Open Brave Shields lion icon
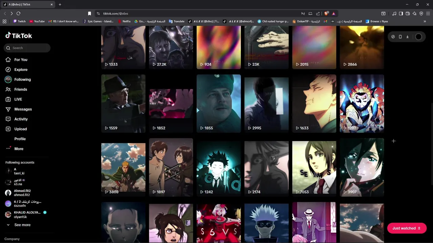This screenshot has height=243, width=433. 326,13
